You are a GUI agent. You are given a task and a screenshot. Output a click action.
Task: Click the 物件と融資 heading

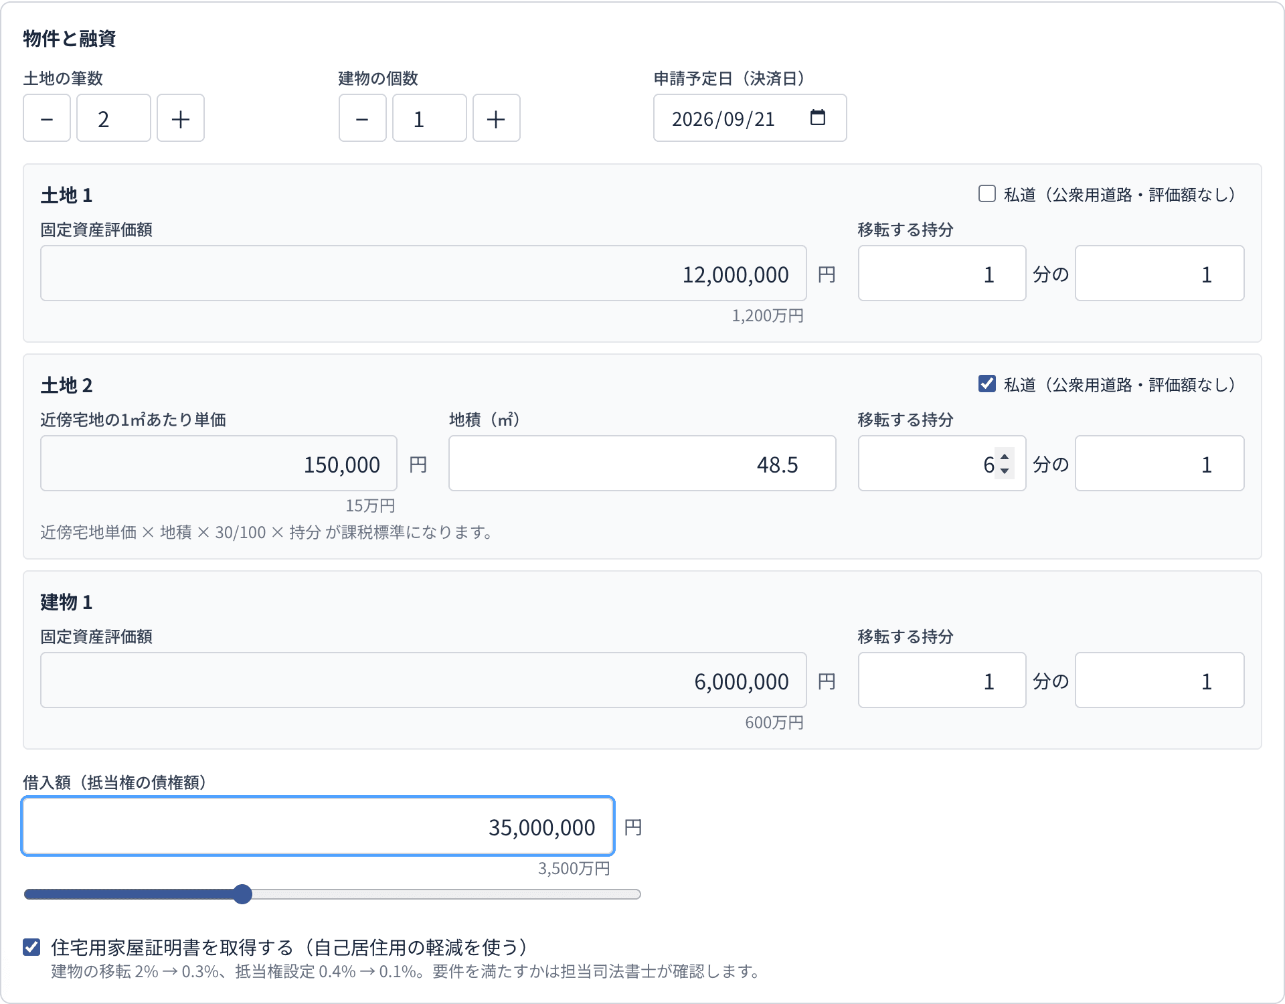tap(70, 39)
